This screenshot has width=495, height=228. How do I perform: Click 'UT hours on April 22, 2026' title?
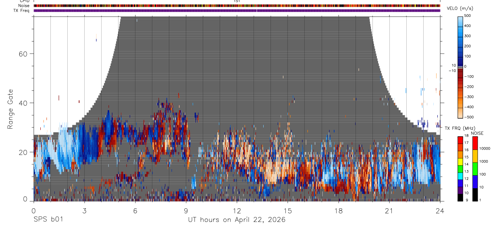(x=237, y=220)
